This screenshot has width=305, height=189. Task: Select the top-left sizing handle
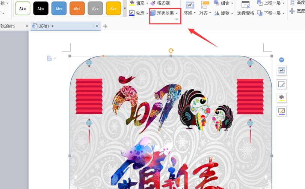[70, 56]
